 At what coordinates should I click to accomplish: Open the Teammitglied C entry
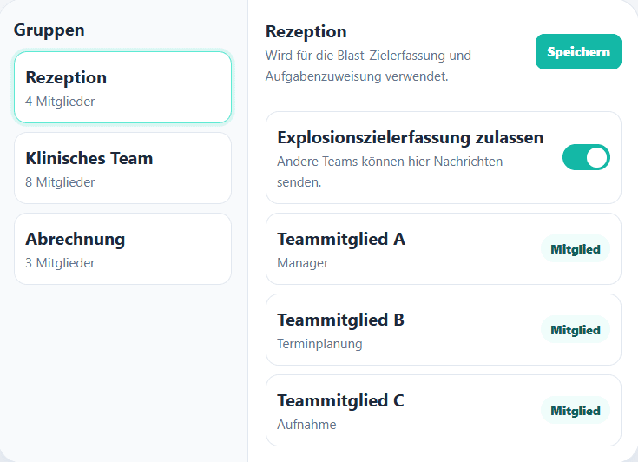(443, 410)
